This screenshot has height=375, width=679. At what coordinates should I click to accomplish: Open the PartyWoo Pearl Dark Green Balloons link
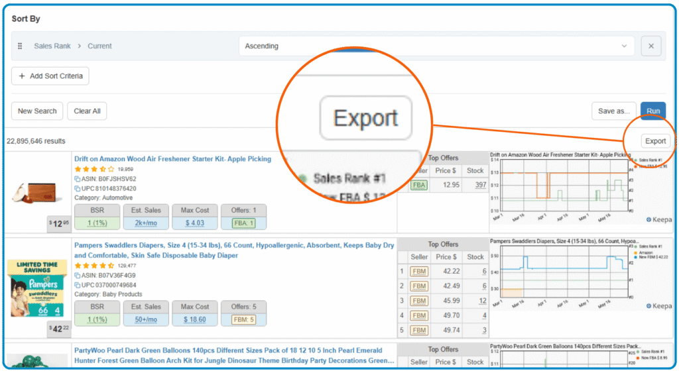234,355
